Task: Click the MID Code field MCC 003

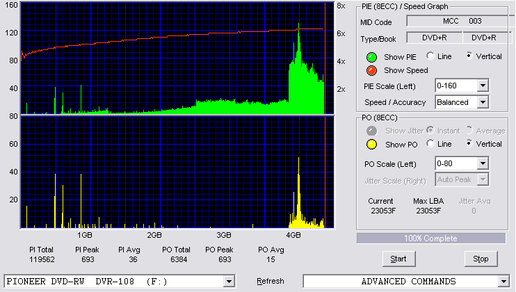Action: tap(460, 21)
